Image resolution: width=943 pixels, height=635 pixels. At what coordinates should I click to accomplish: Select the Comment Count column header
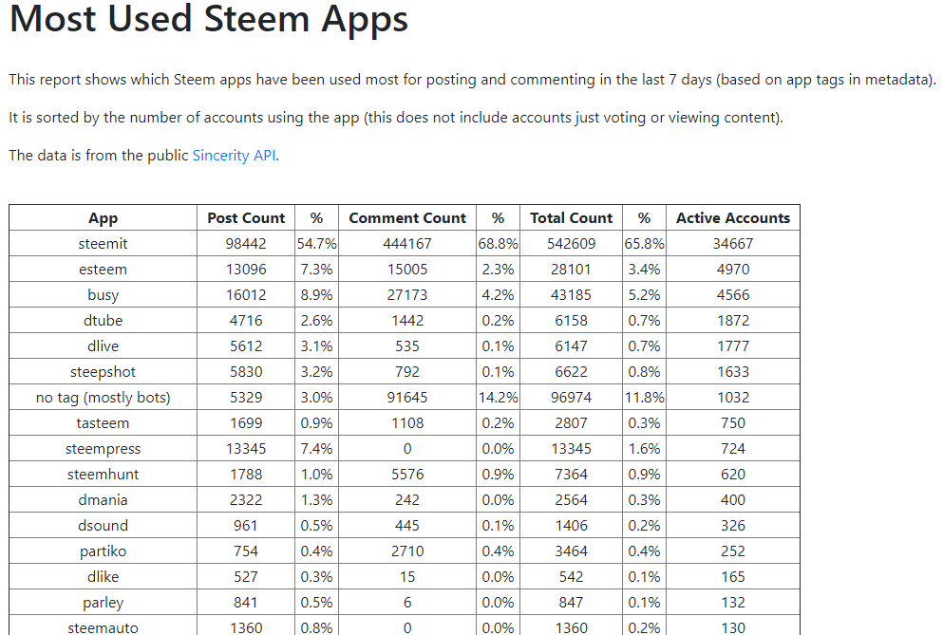407,217
